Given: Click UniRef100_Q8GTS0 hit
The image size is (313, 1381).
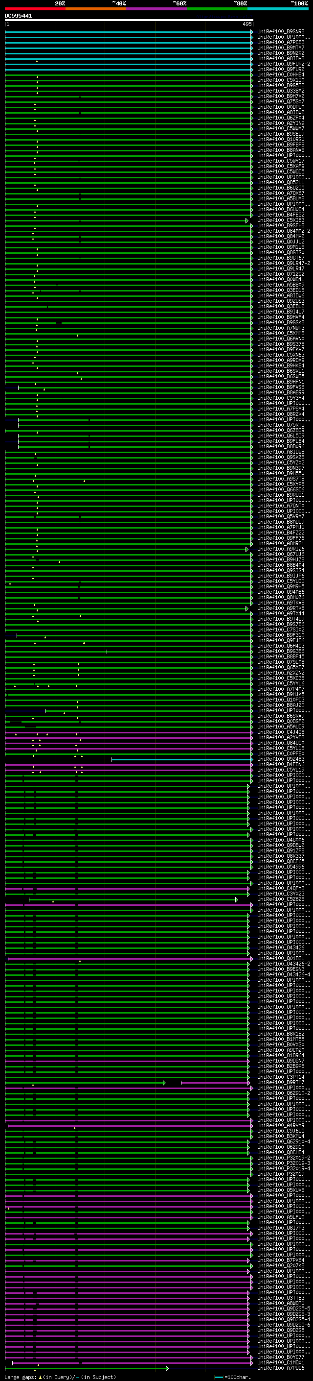Looking at the screenshot, I should click(281, 252).
